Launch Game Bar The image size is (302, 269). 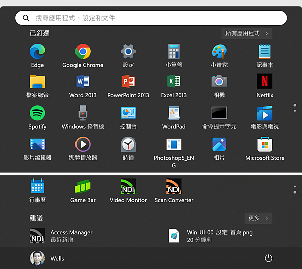(83, 191)
